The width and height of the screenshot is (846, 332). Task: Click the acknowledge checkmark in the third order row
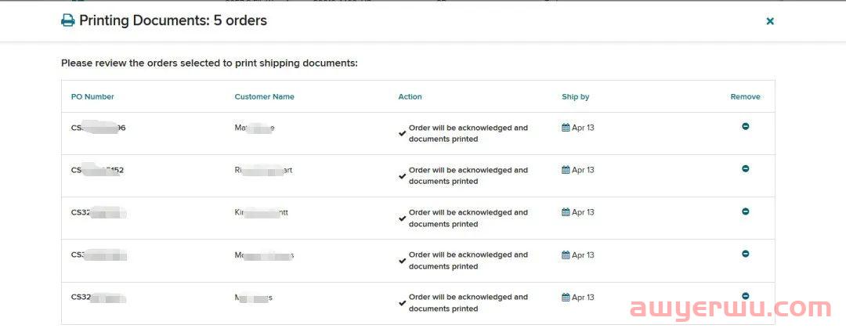[x=402, y=218]
